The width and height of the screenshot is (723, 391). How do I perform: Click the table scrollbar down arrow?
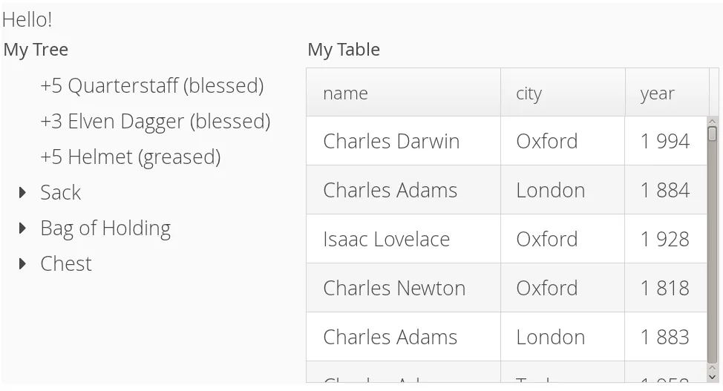point(713,377)
